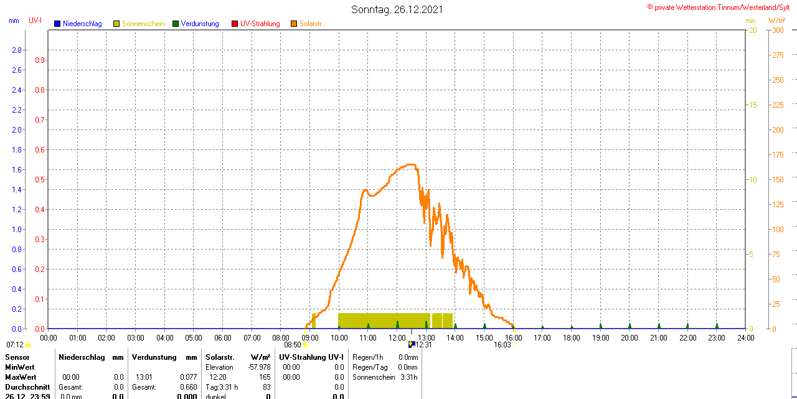Click the 12:00 label on time axis
797x399 pixels.
click(x=397, y=337)
